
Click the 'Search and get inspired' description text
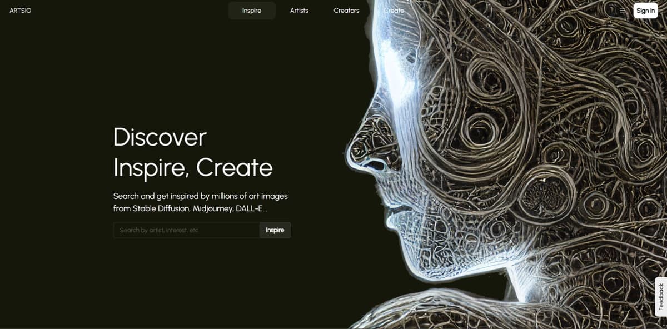pos(201,202)
